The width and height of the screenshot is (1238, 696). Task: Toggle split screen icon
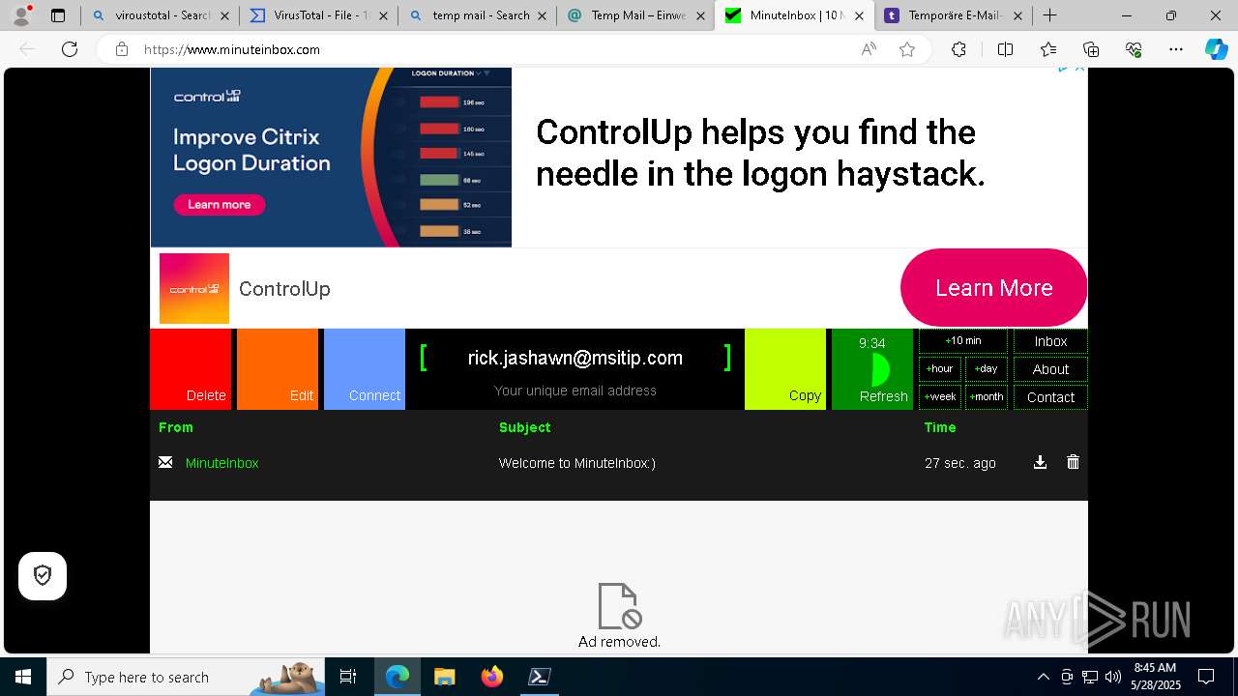pos(1005,49)
